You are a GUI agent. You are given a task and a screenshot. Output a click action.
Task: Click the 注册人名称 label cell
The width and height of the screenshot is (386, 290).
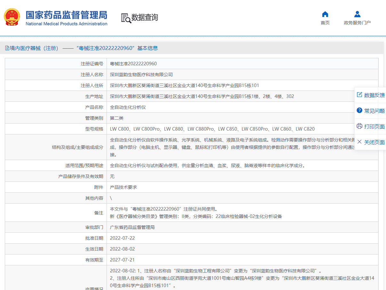point(56,75)
